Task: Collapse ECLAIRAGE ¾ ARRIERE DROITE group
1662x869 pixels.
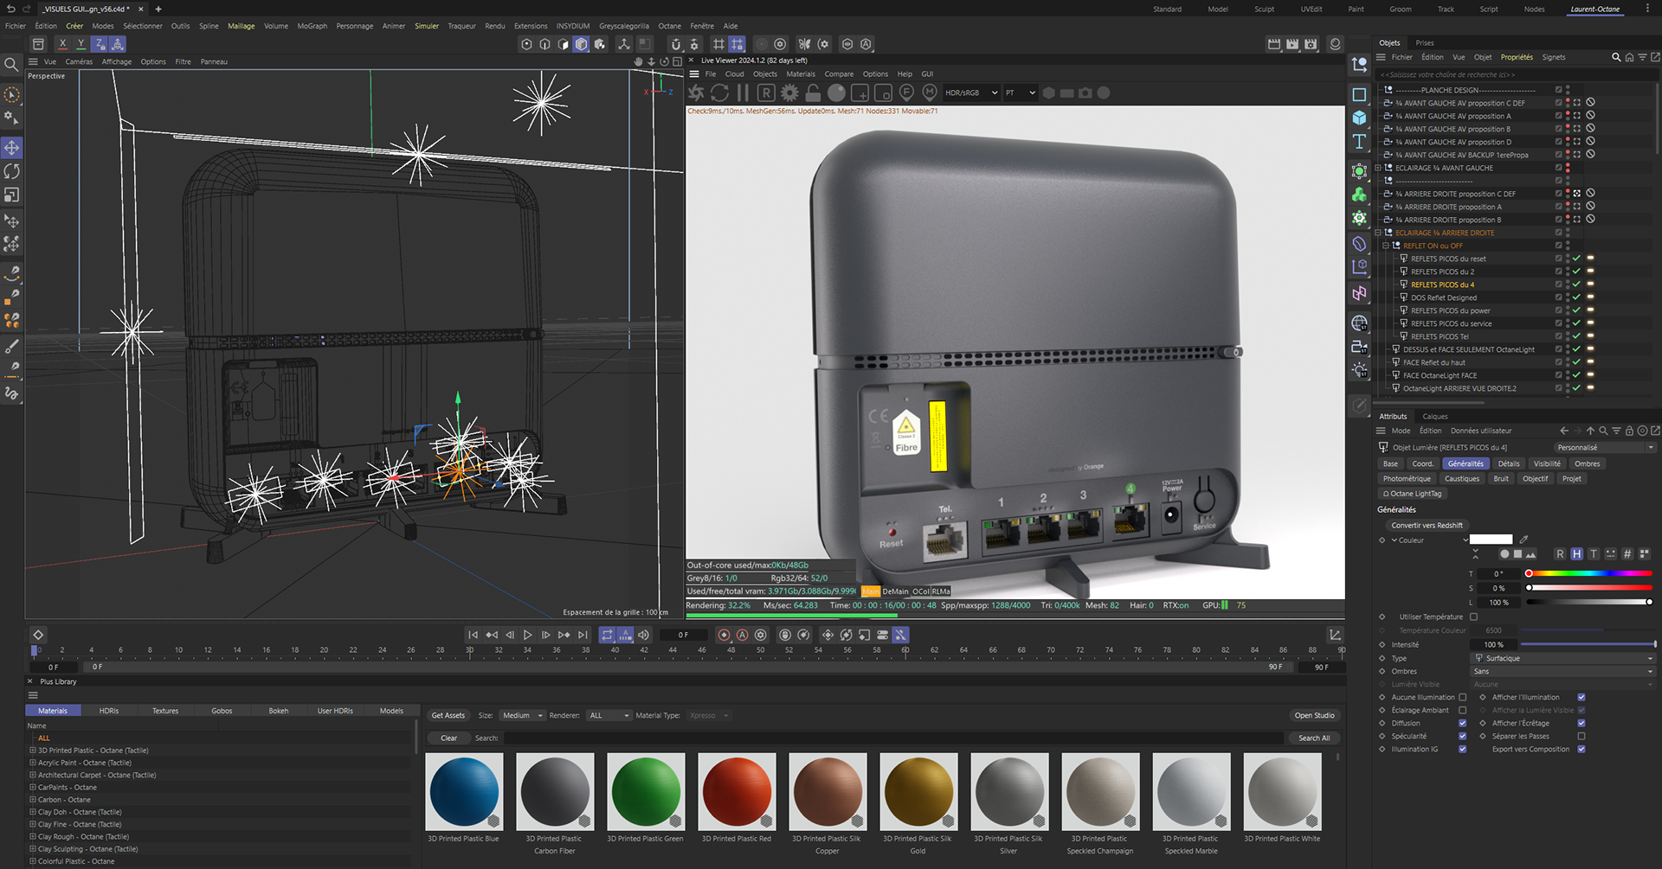Action: (1378, 233)
